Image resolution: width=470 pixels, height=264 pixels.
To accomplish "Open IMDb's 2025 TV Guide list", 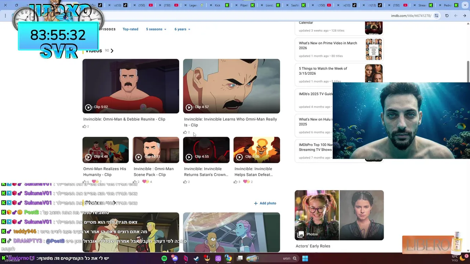I will (316, 94).
